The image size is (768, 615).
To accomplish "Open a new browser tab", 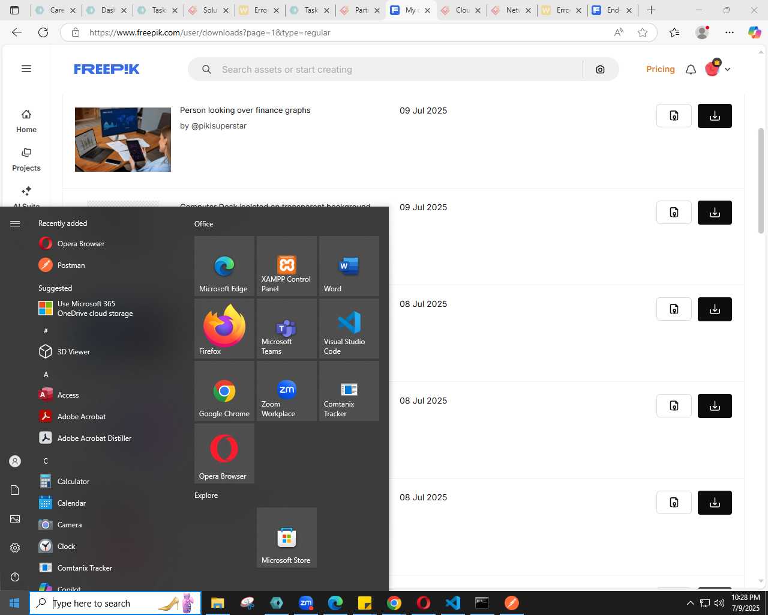I will (651, 10).
